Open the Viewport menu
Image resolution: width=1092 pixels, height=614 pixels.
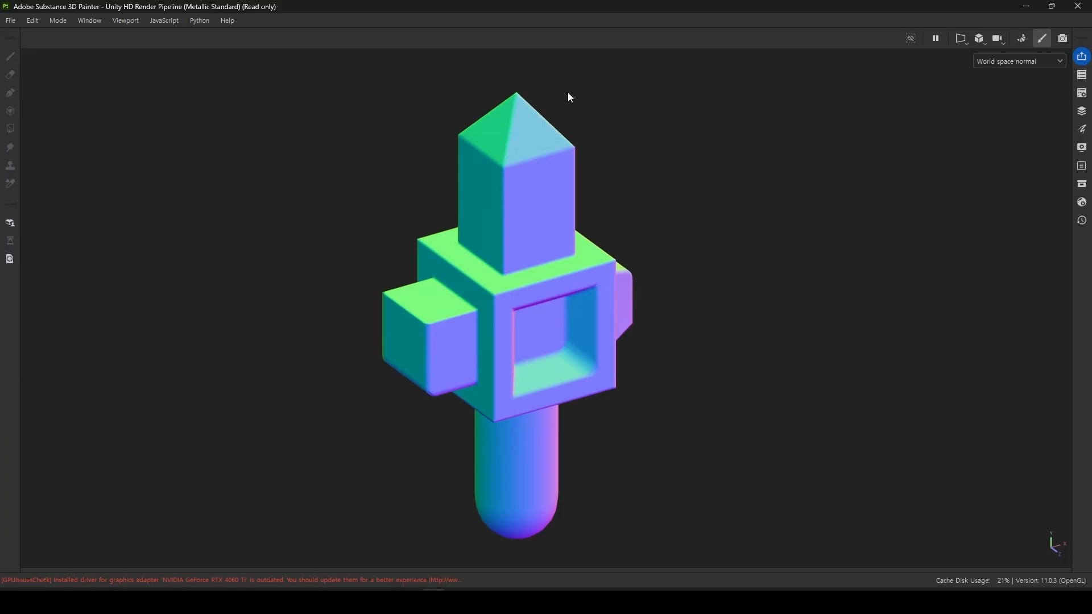click(126, 20)
